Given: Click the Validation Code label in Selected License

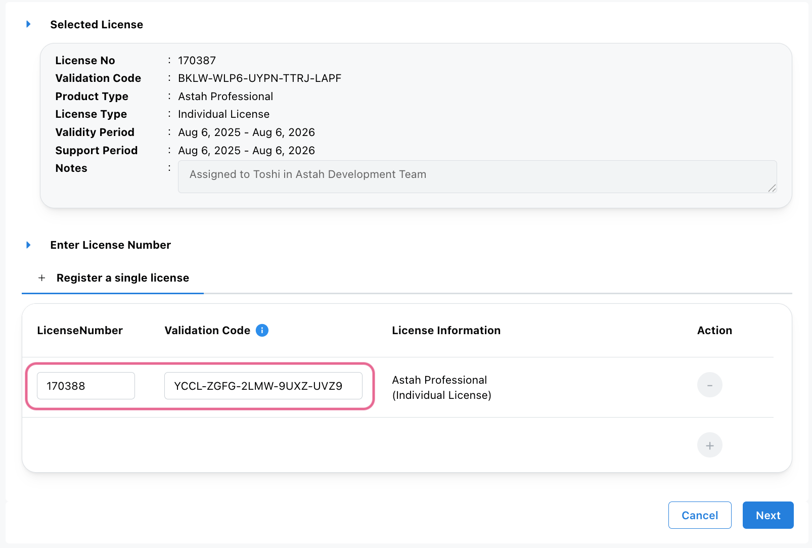Looking at the screenshot, I should pyautogui.click(x=98, y=78).
